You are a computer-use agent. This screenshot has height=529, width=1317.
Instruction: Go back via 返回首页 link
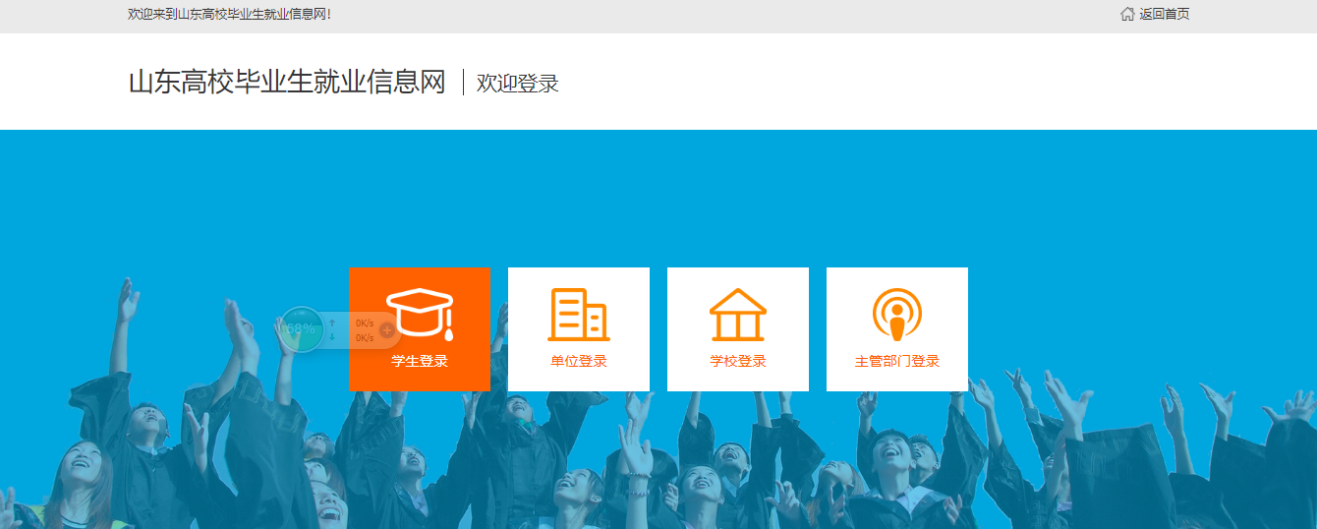point(1165,14)
